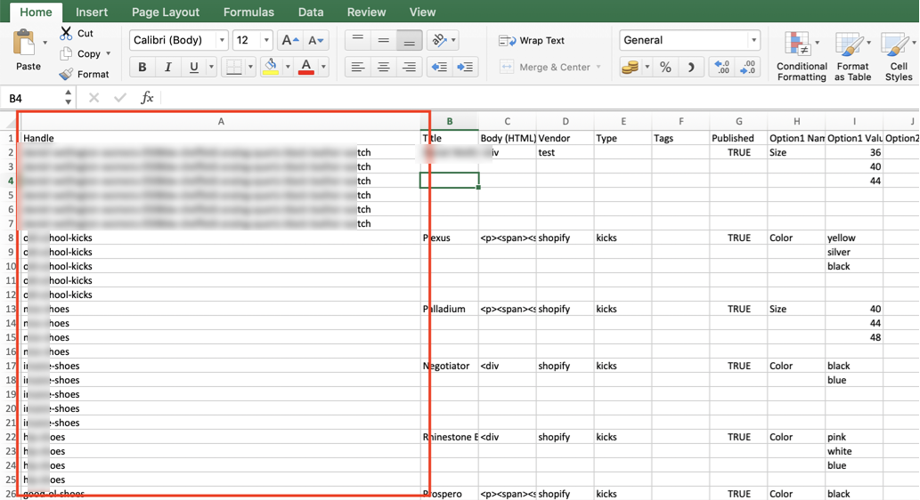Open the Page Layout tab
Image resolution: width=920 pixels, height=500 pixels.
click(166, 12)
